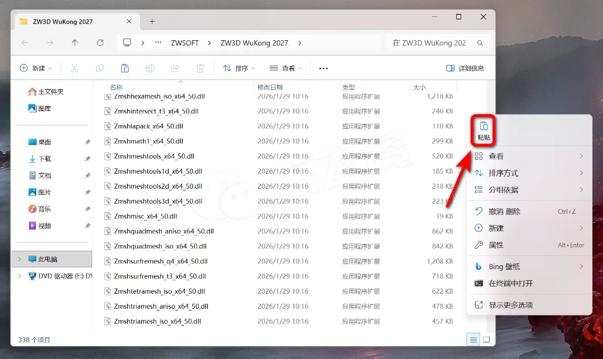
Task: Select file Zmshmath1_x64_50.dll
Action: (x=149, y=141)
